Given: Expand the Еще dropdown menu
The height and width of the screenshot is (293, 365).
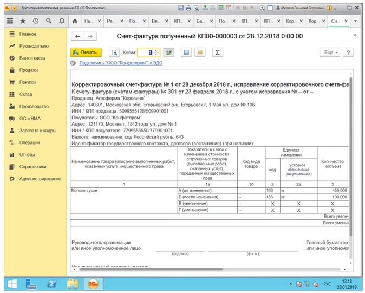Looking at the screenshot, I should (x=330, y=53).
